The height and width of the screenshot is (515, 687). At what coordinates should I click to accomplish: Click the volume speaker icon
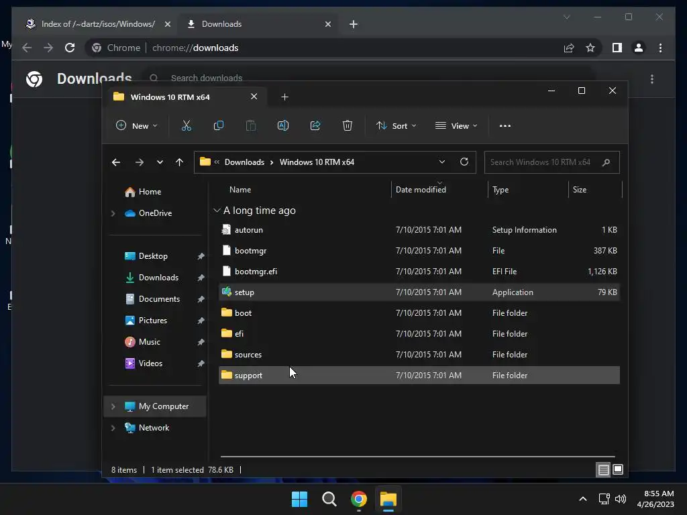621,499
